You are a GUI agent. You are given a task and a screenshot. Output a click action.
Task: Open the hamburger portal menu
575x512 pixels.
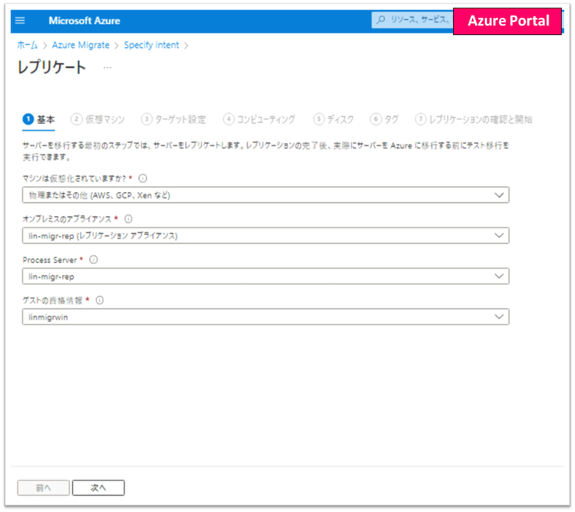pyautogui.click(x=20, y=21)
